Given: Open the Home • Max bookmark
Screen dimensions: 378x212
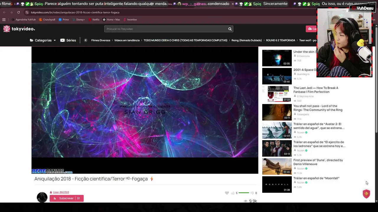Looking at the screenshot, I should coord(111,20).
